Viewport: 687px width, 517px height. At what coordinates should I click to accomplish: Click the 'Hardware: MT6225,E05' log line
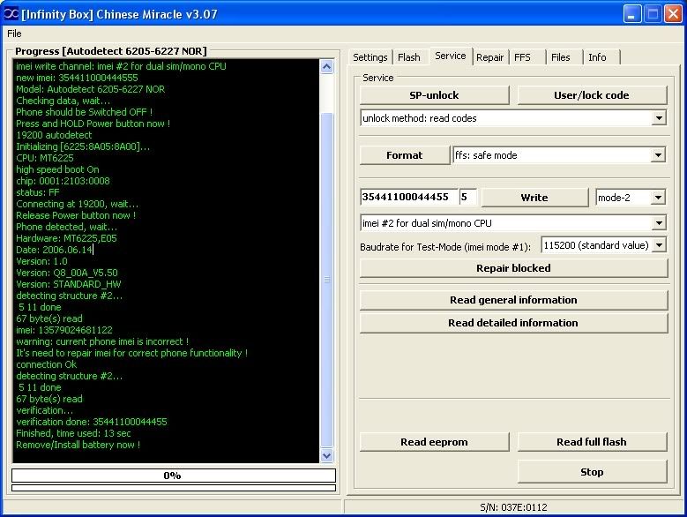point(66,238)
